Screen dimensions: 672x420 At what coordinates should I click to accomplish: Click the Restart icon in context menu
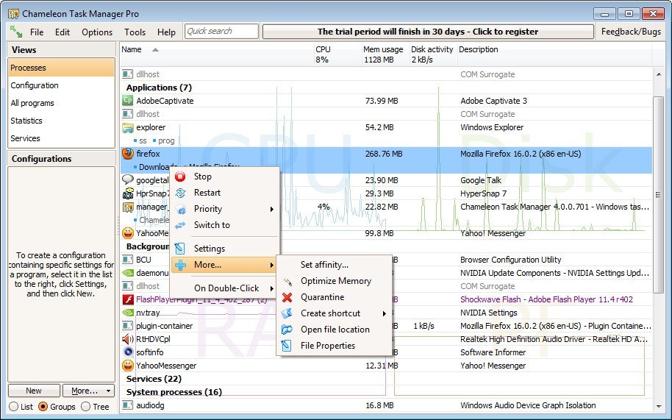pos(180,193)
